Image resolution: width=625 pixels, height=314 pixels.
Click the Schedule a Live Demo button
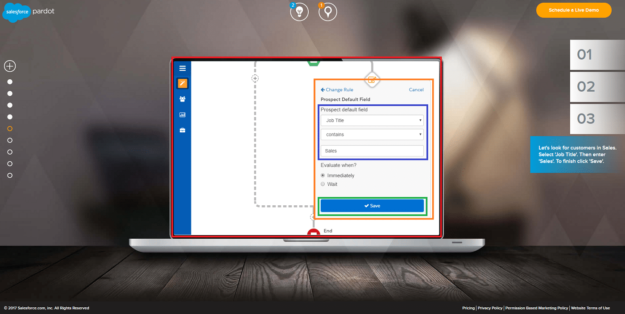click(574, 10)
